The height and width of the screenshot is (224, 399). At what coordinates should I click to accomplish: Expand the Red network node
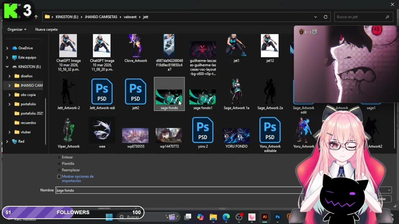(x=7, y=141)
